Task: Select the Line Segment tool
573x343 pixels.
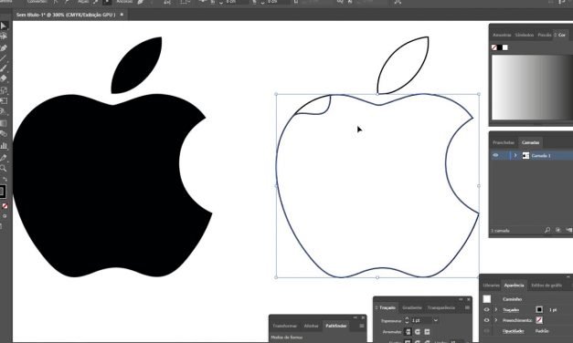Action: tap(4, 58)
